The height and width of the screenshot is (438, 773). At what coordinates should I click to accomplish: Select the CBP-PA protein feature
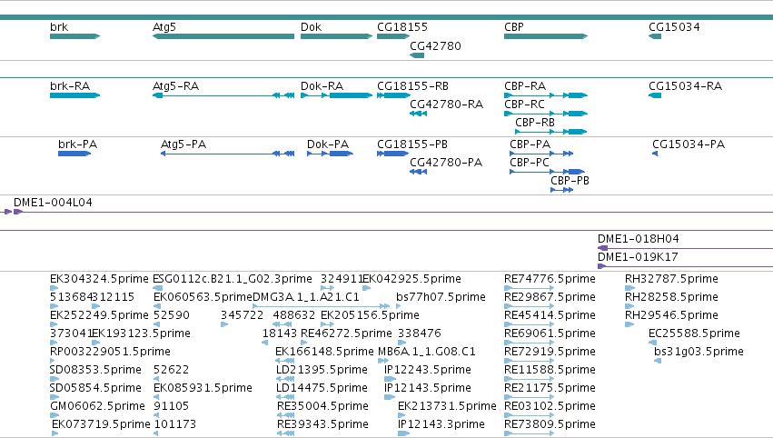click(x=541, y=154)
